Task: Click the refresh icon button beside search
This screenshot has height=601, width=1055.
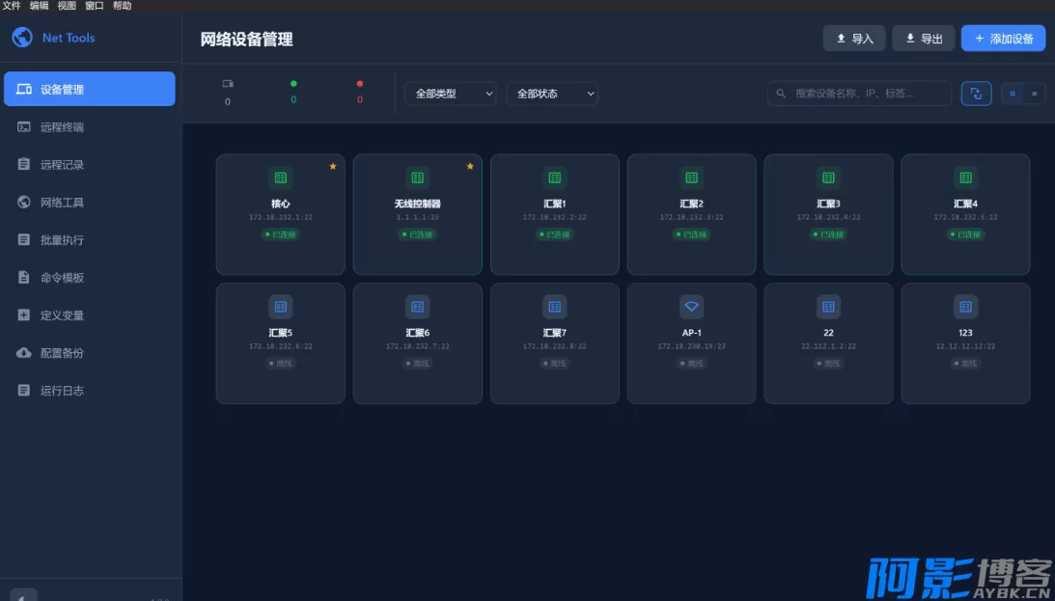Action: click(x=976, y=94)
